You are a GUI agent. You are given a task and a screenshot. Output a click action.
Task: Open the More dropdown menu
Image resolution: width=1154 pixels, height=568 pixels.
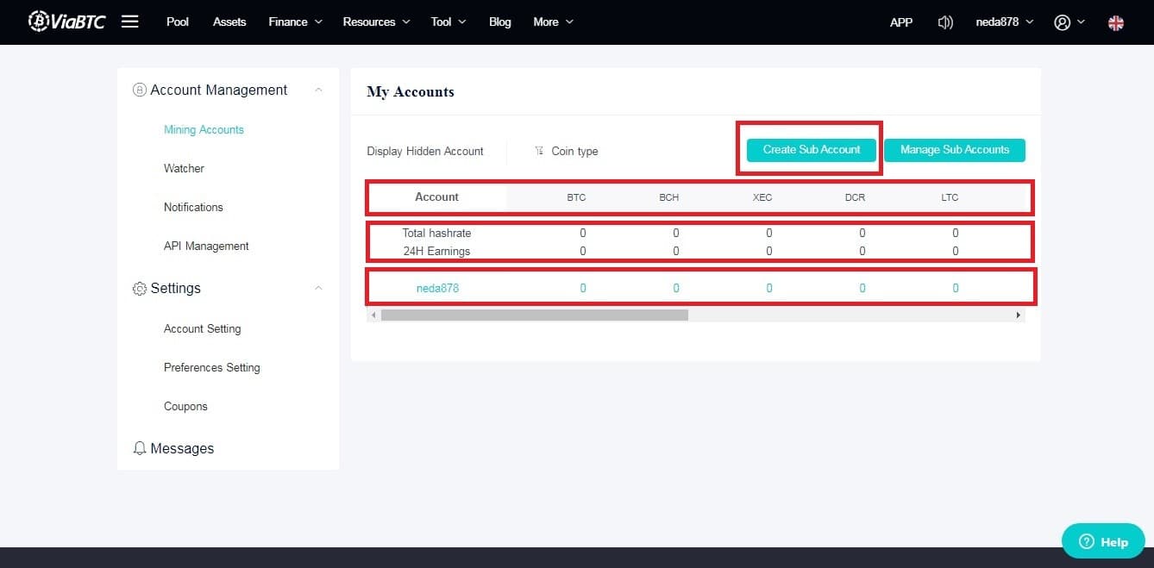[553, 22]
